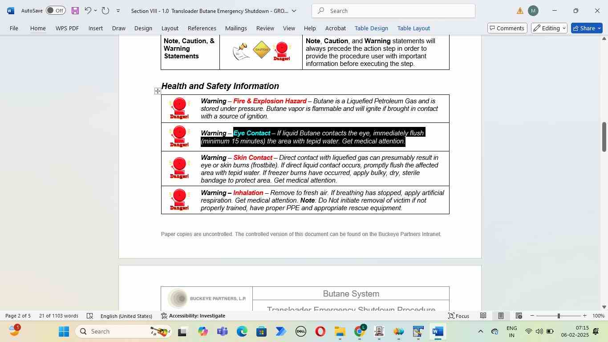Click the zoom out minus button

[532, 316]
